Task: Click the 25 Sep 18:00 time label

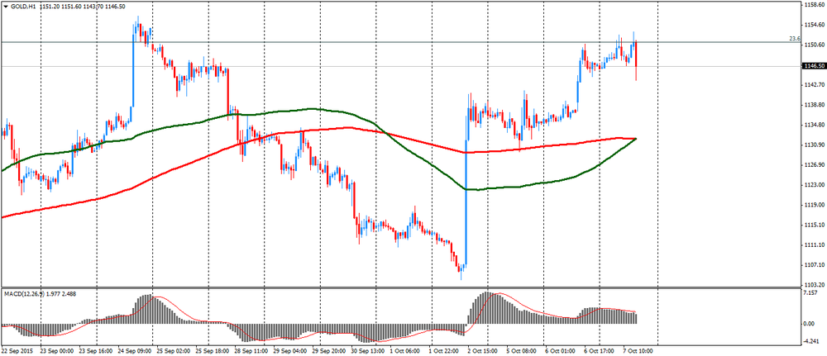Action: [212, 349]
